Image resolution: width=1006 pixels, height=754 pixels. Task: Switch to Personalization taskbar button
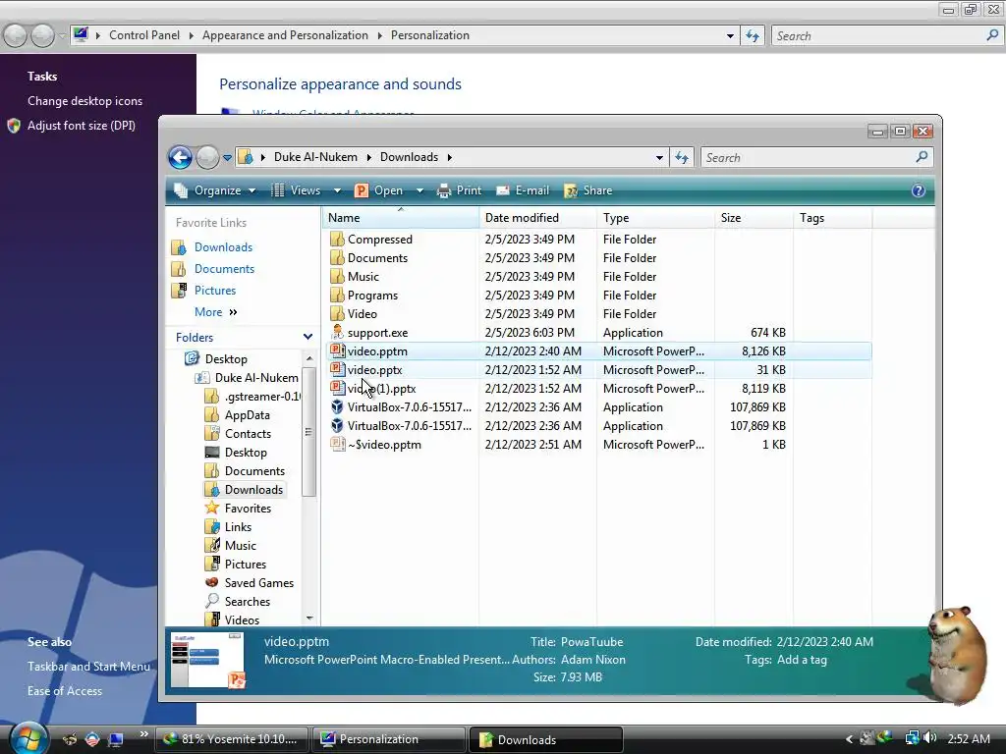pos(389,739)
